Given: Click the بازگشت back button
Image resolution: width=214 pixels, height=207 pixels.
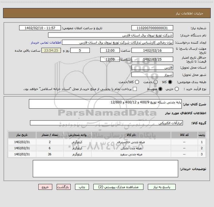Looking at the screenshot, I should tap(64, 187).
